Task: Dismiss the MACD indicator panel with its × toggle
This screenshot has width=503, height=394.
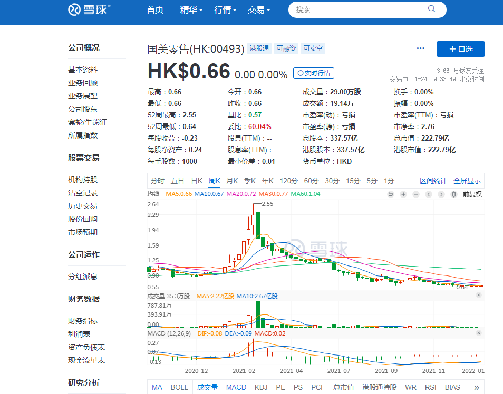Action: click(x=479, y=333)
